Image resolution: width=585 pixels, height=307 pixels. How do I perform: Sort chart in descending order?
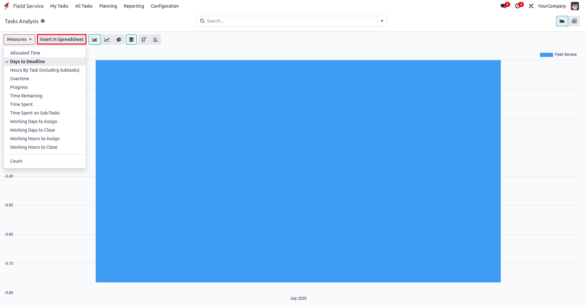coord(144,40)
